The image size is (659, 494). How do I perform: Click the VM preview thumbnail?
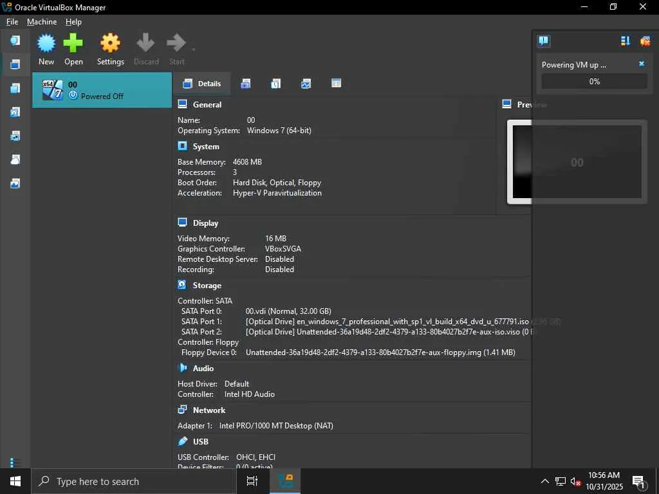coord(577,161)
